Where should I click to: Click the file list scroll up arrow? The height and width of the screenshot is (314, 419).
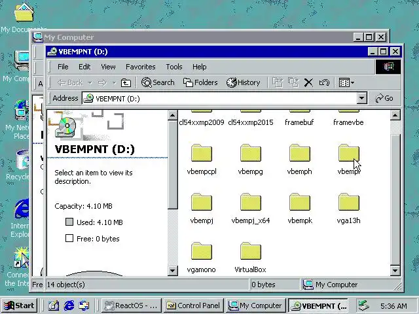[395, 116]
